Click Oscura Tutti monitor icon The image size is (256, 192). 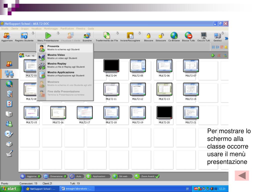[203, 35]
